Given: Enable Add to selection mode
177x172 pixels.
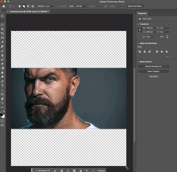Looking at the screenshot, I should click(x=24, y=6).
